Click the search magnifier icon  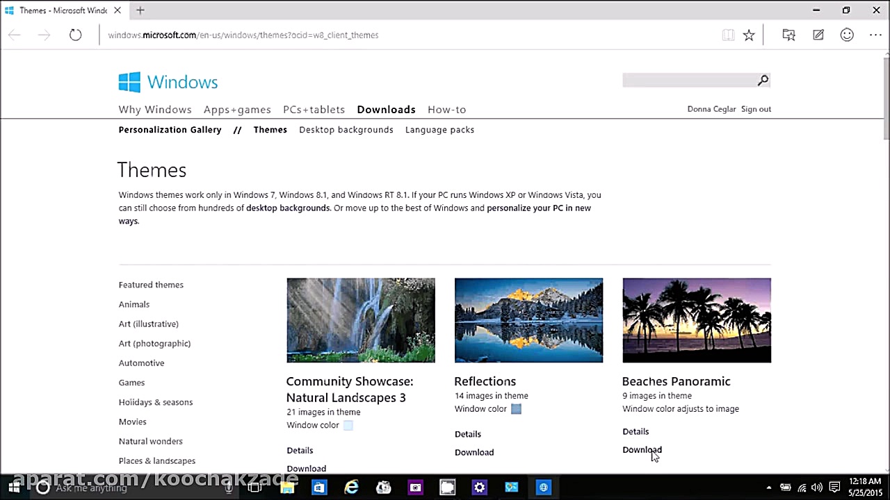tap(763, 81)
